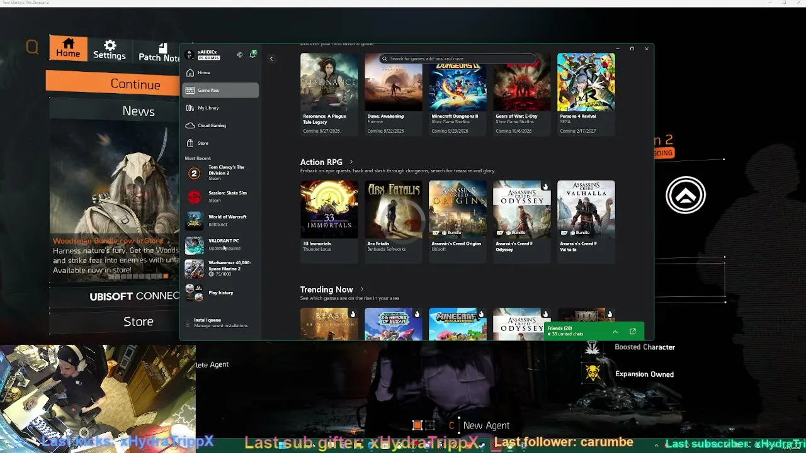
Task: Click the Session: Skate Sim red icon
Action: pyautogui.click(x=194, y=197)
